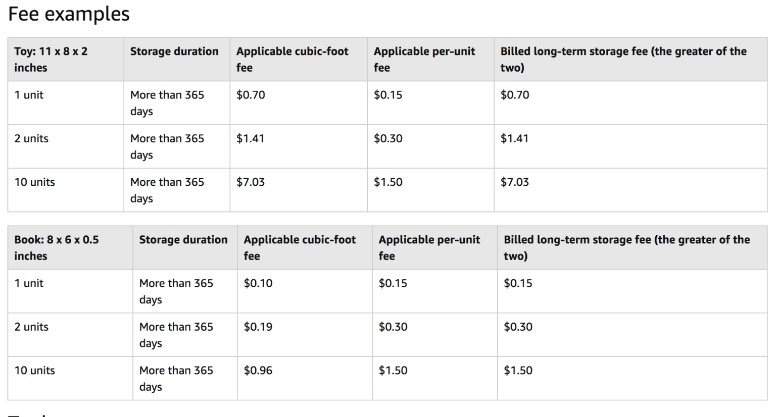Click the More than 365 days cell for 2 book units
The width and height of the screenshot is (776, 417).
click(x=177, y=335)
